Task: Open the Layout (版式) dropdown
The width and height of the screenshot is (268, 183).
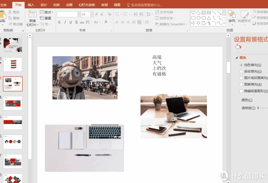Action: [x=47, y=12]
